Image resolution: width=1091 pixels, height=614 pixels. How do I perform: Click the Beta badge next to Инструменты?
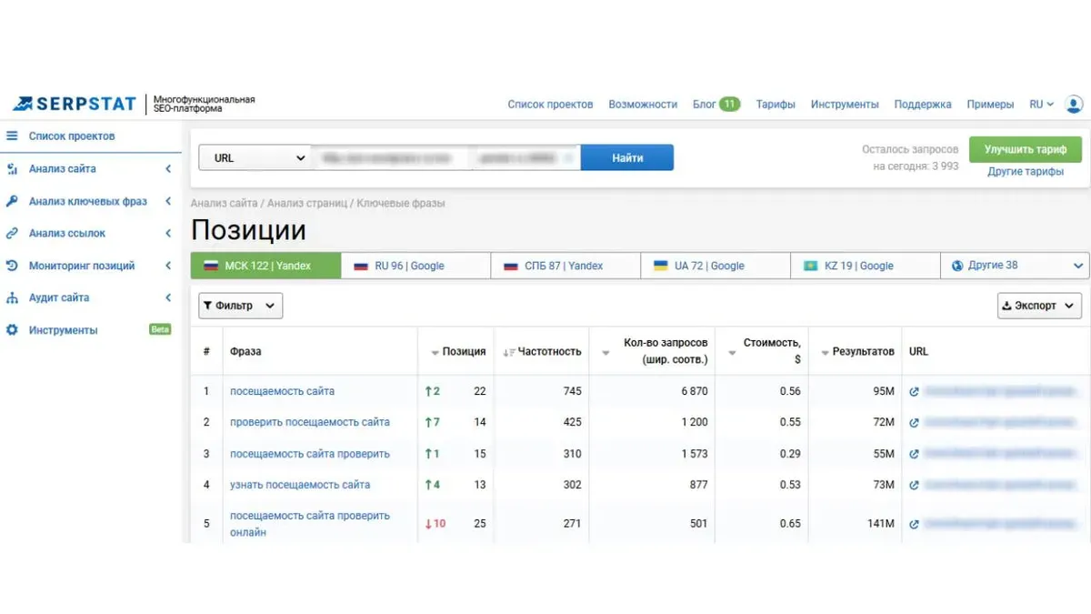point(160,329)
